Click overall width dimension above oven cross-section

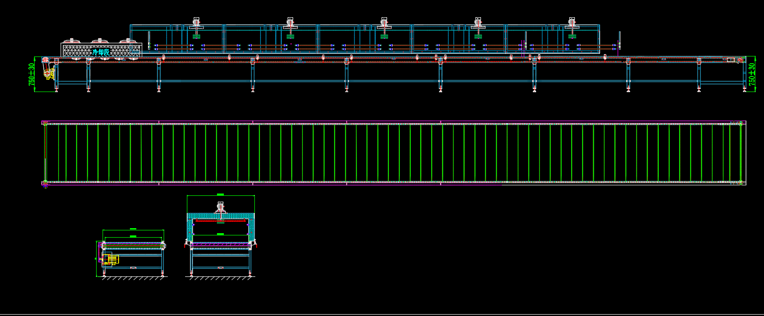click(x=221, y=195)
